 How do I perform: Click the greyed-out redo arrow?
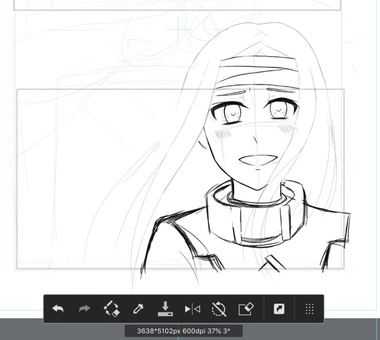pos(85,309)
